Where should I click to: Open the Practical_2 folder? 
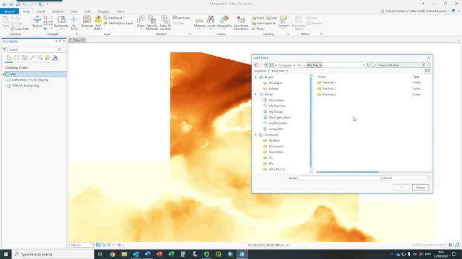[x=328, y=88]
